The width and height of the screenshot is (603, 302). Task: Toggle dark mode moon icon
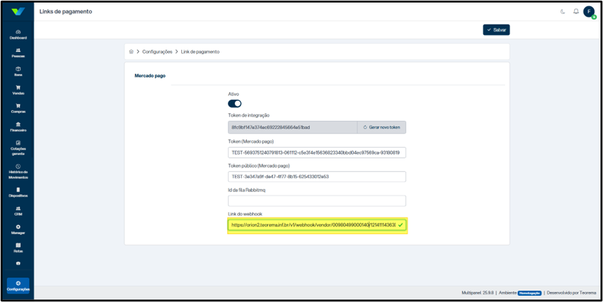click(x=563, y=11)
